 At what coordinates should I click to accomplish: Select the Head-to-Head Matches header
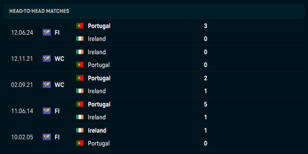coord(39,11)
